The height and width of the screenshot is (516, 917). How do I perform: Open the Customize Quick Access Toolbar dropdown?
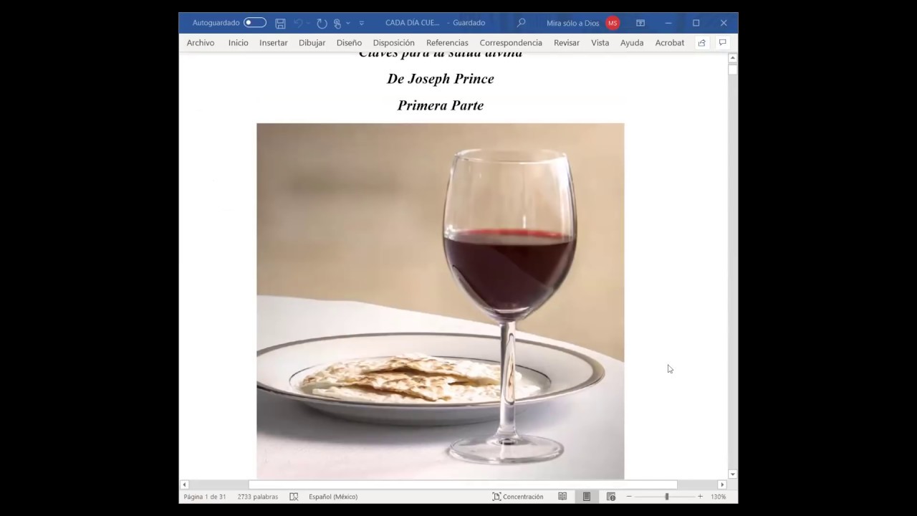pos(362,24)
